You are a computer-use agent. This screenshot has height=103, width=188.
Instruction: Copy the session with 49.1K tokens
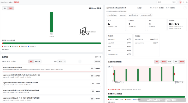tap(93, 91)
